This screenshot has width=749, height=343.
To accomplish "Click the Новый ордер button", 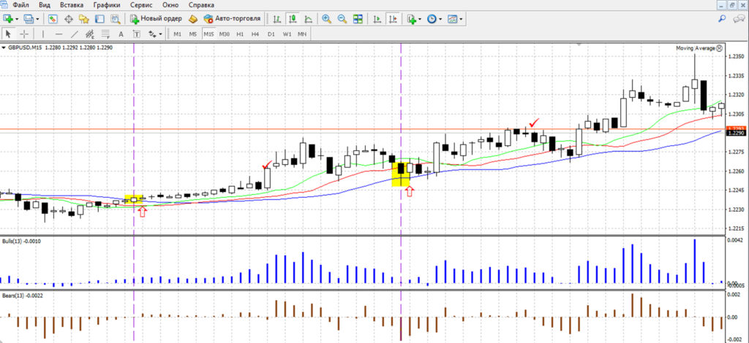I will (x=156, y=19).
